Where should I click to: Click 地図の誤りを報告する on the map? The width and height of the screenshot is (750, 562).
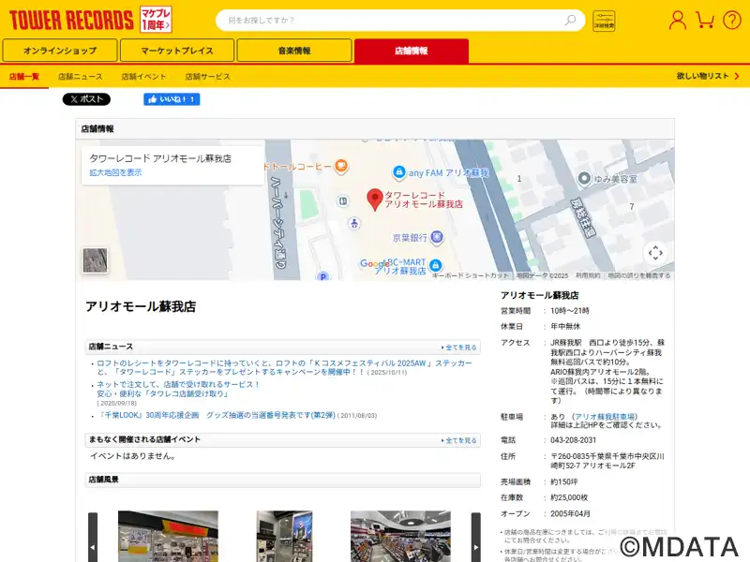pyautogui.click(x=639, y=275)
